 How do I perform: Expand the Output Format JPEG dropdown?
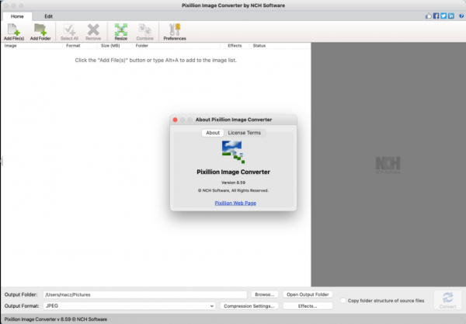click(x=129, y=306)
